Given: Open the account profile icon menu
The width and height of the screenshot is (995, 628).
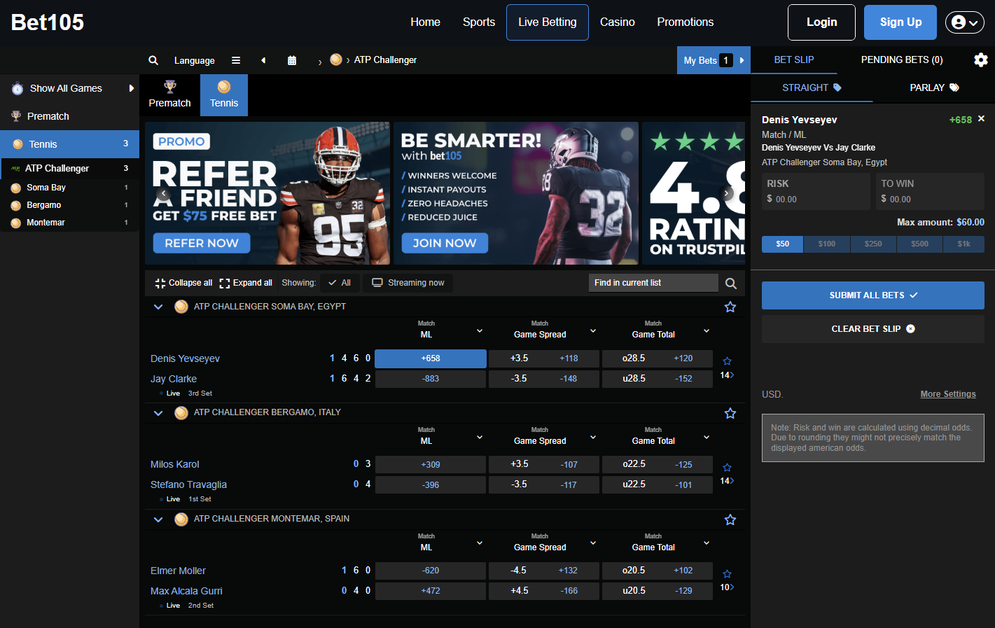Looking at the screenshot, I should click(964, 22).
